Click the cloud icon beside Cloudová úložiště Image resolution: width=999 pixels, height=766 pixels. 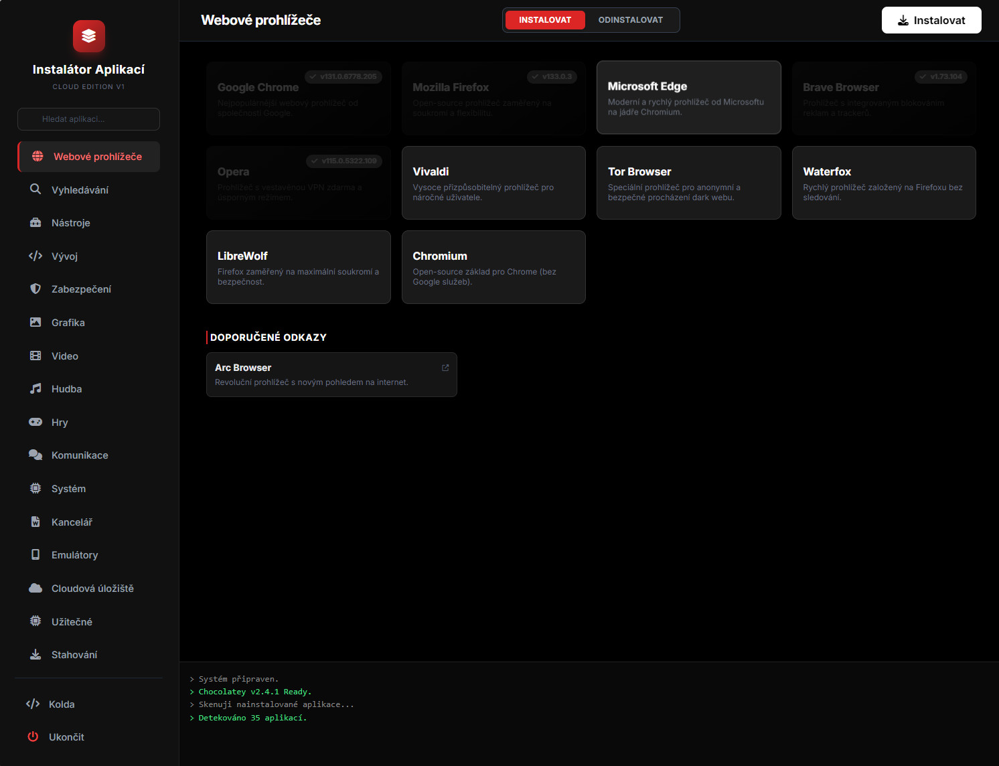(x=35, y=588)
